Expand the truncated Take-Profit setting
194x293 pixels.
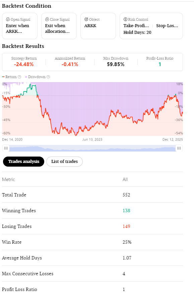[136, 25]
